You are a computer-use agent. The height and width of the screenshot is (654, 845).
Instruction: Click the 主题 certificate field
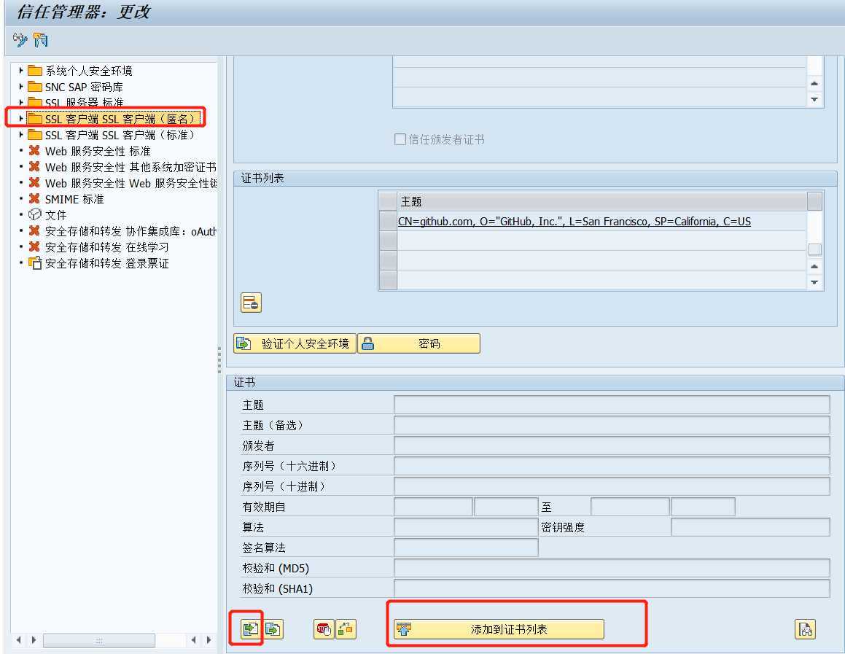point(612,405)
